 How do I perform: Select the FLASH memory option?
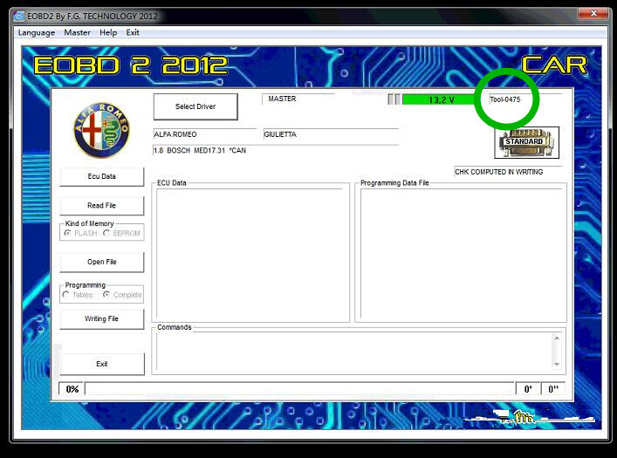pos(67,234)
